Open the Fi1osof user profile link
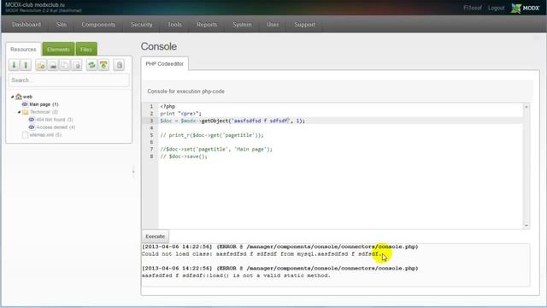 (473, 8)
